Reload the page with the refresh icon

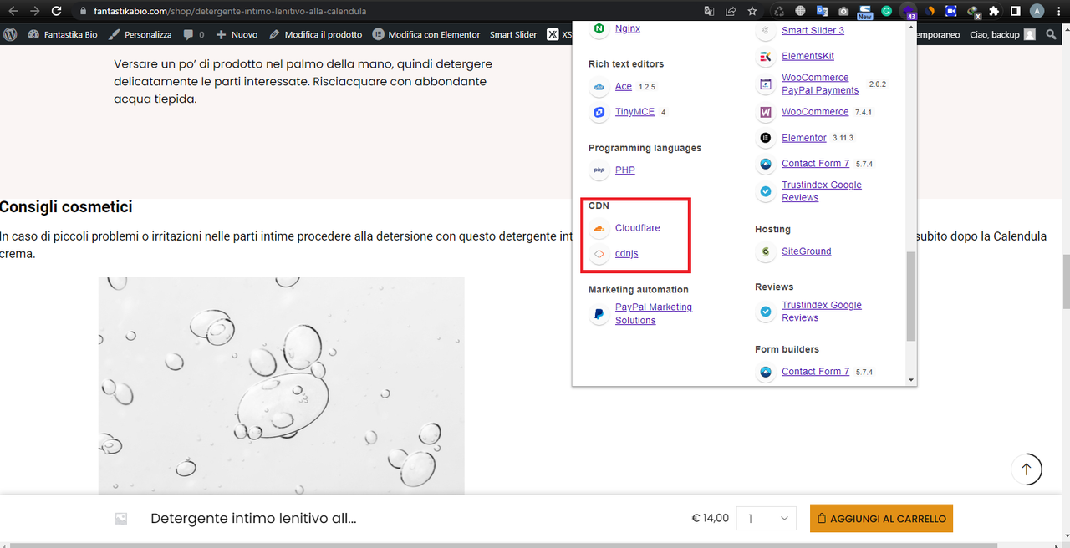(x=56, y=11)
